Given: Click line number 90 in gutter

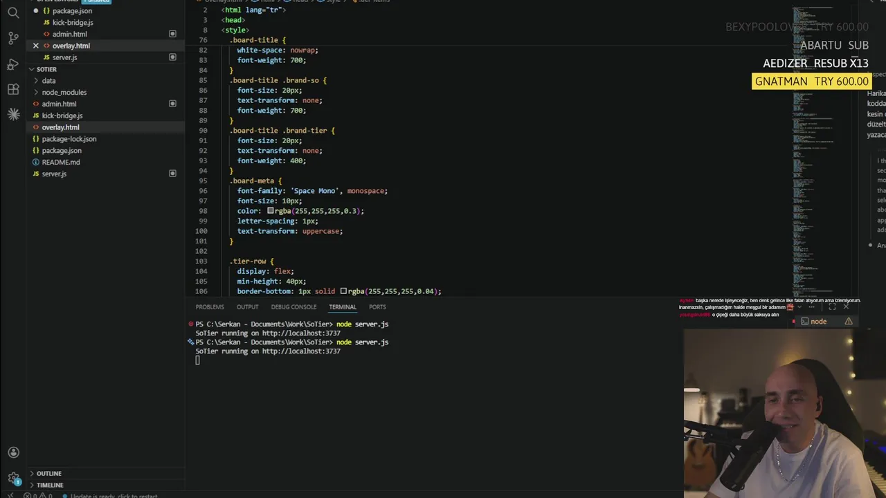Looking at the screenshot, I should [203, 131].
